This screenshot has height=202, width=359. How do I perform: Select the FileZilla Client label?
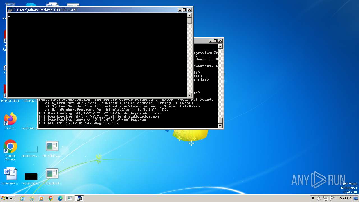10,101
